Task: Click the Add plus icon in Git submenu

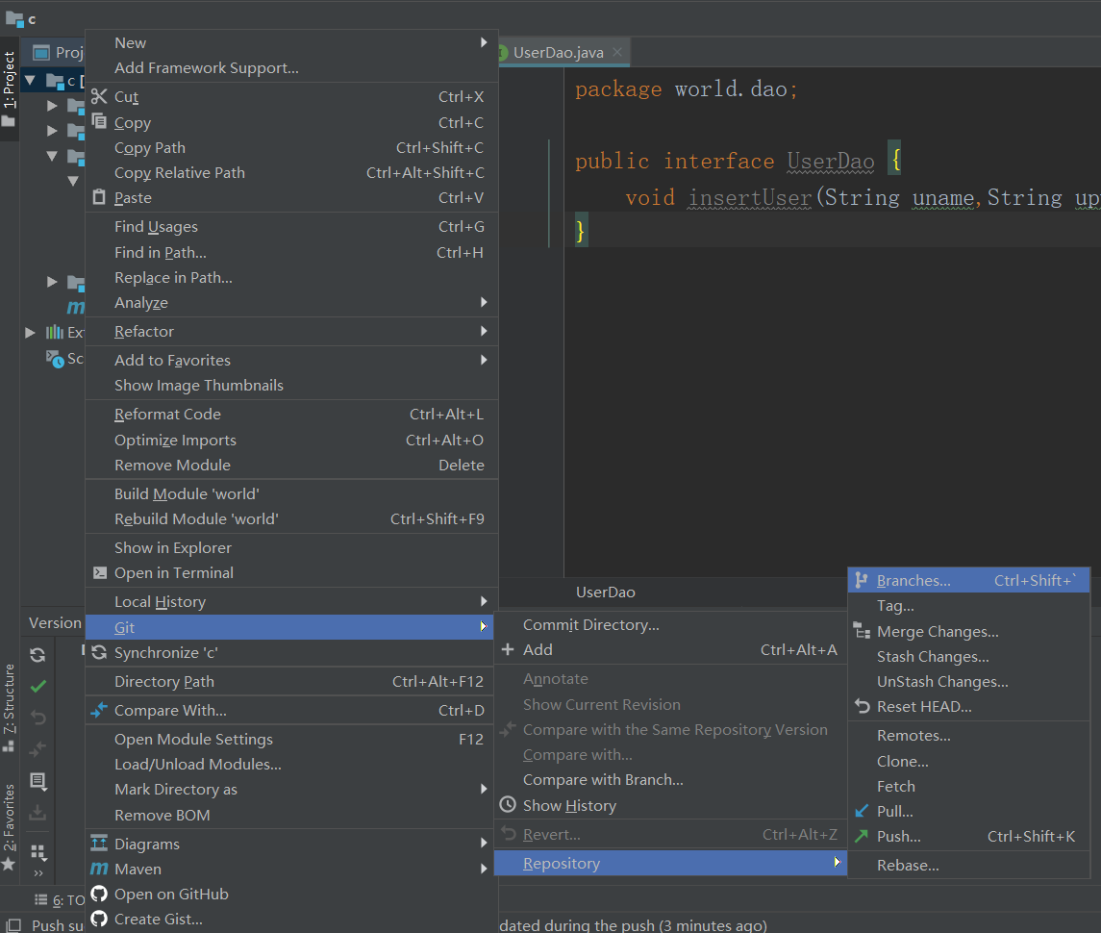Action: pyautogui.click(x=508, y=649)
